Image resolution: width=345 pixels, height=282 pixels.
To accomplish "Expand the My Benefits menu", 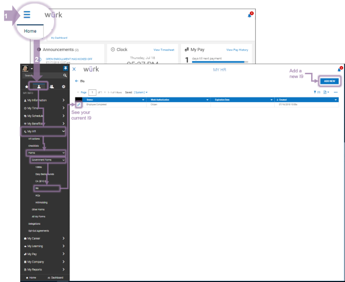I will (x=44, y=124).
